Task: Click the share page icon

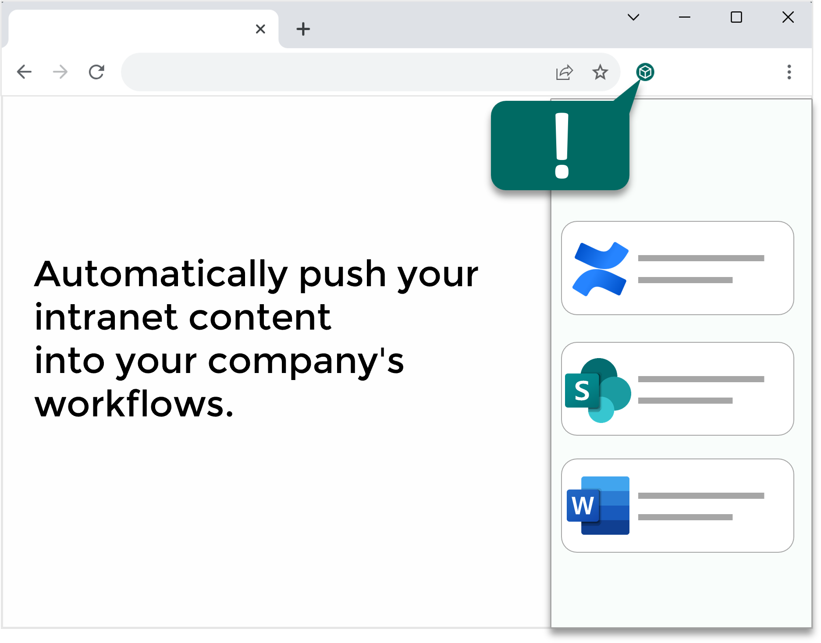Action: pos(564,72)
